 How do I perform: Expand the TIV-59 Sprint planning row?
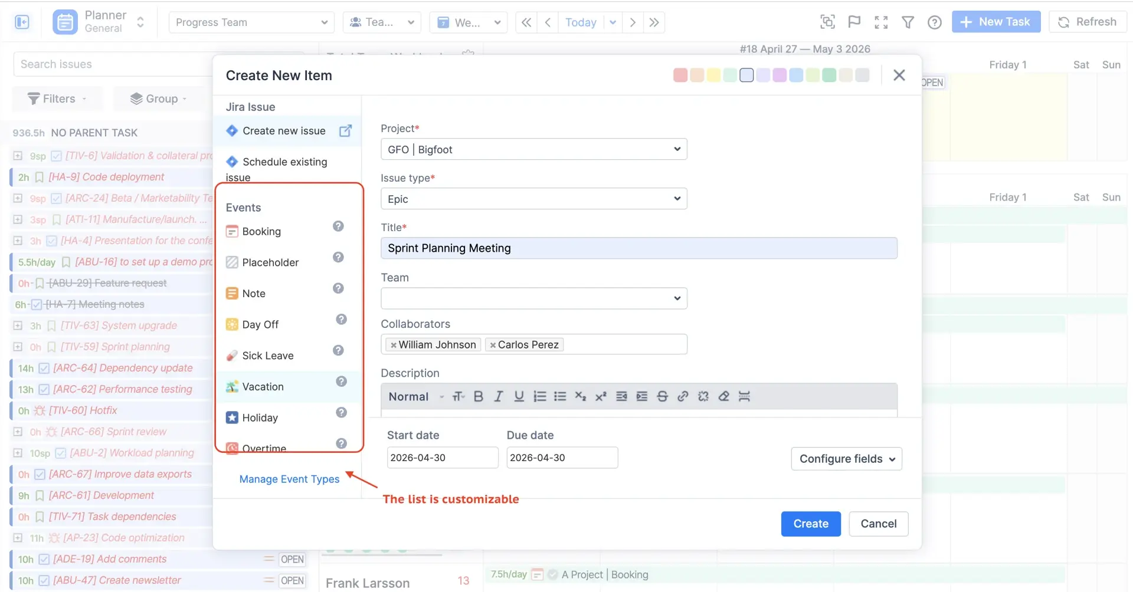point(18,347)
